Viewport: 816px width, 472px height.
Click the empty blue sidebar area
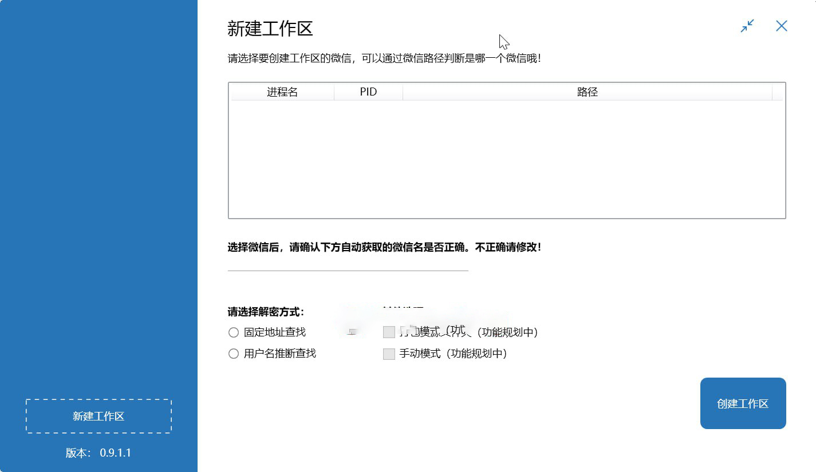(x=98, y=200)
